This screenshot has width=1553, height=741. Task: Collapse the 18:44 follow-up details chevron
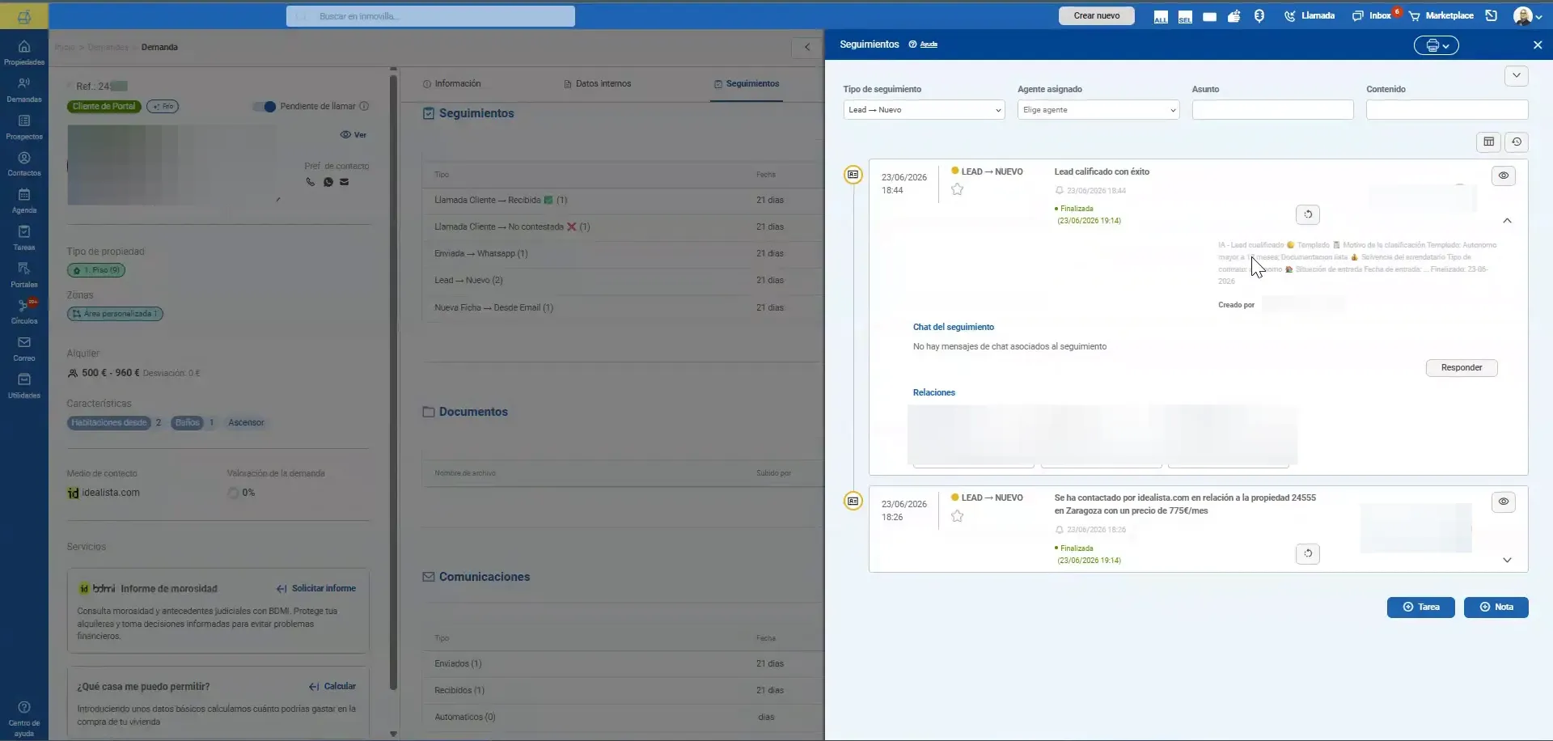1507,221
